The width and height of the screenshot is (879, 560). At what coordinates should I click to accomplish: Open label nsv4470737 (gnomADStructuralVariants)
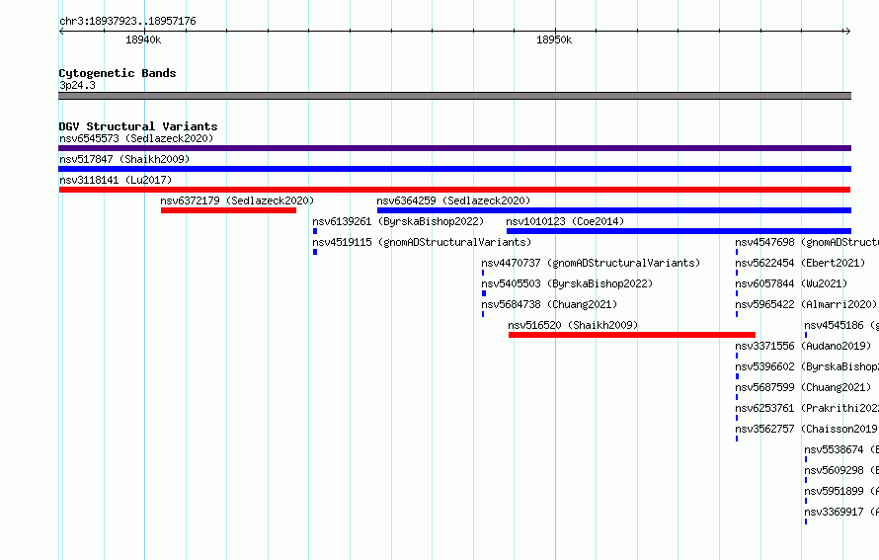591,263
